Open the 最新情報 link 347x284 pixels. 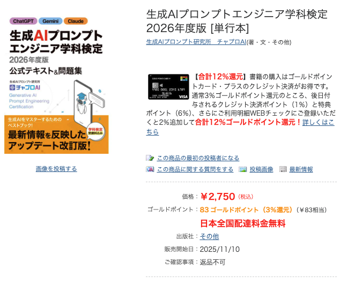coord(301,169)
